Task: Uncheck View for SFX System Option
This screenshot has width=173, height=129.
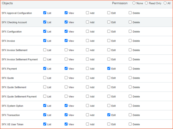Action: [66, 105]
